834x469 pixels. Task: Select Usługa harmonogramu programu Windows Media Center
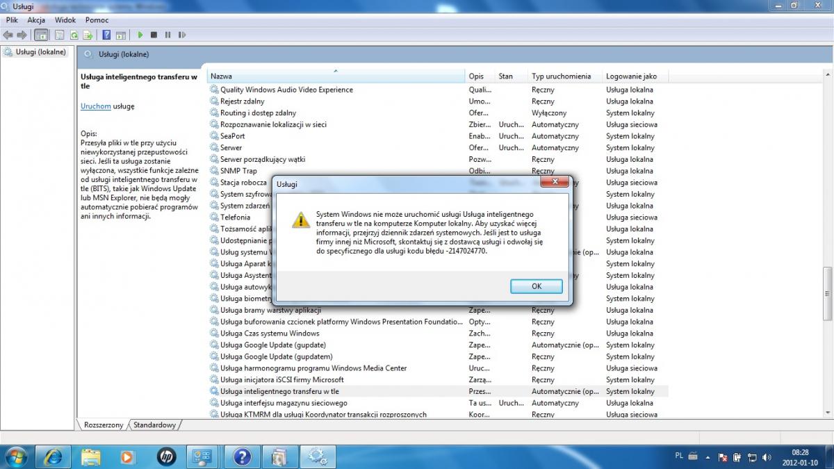[x=438, y=368]
